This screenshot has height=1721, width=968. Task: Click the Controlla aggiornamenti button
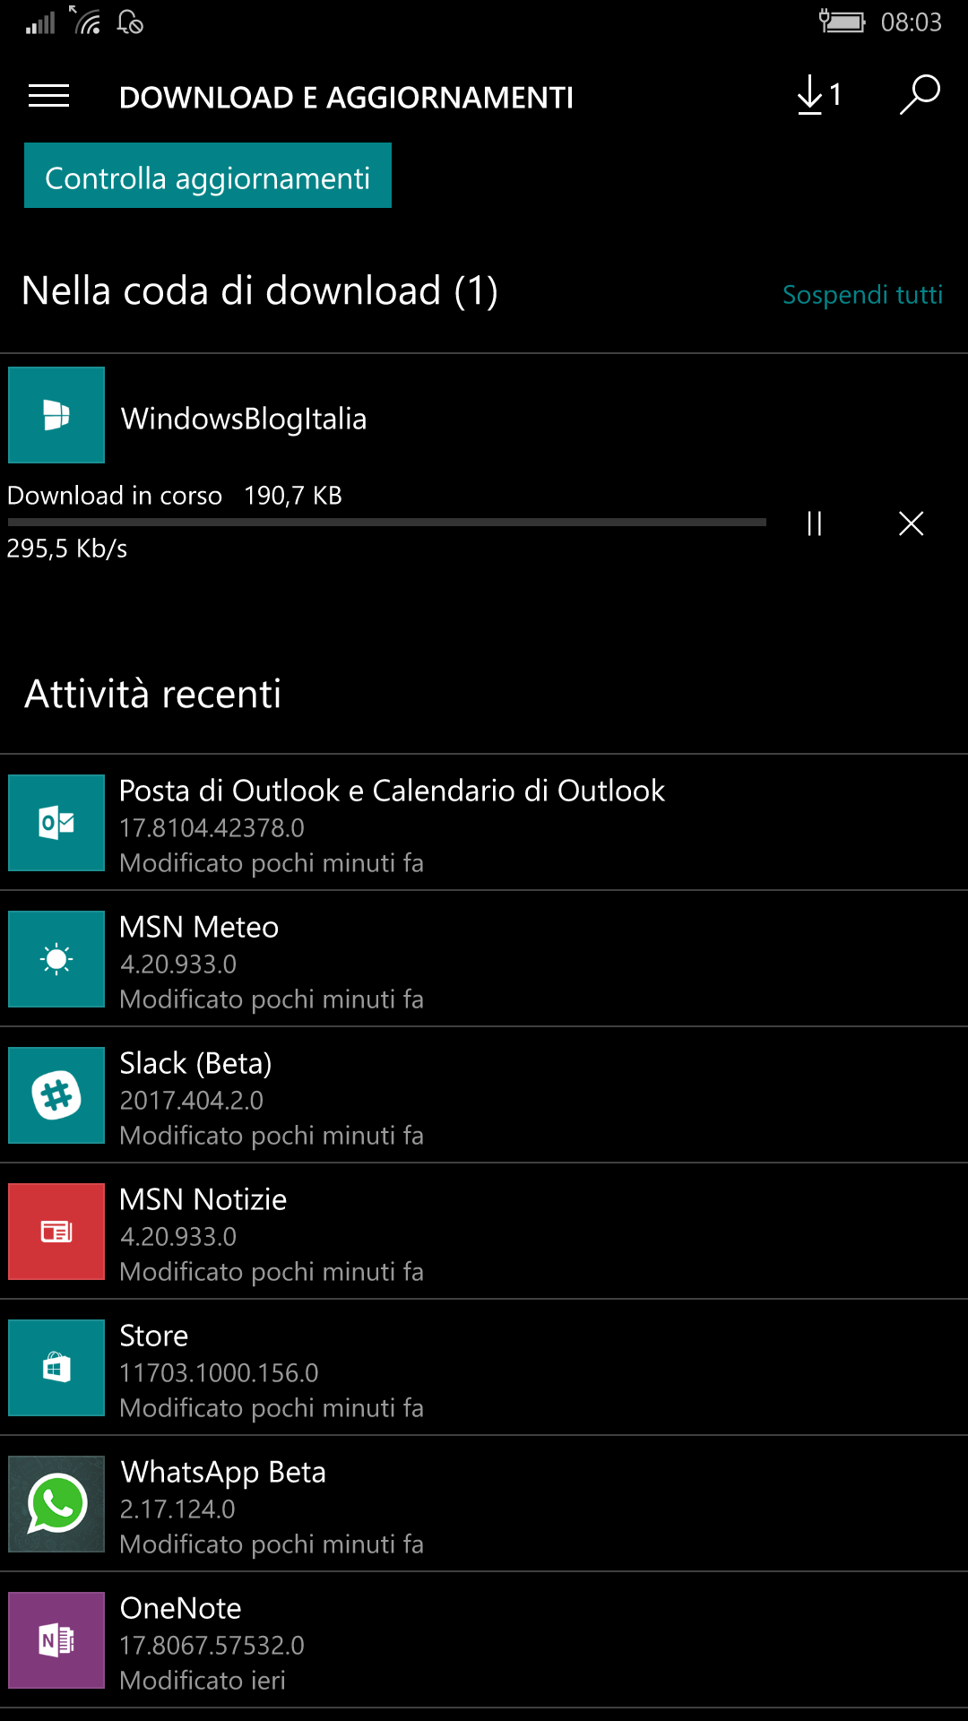tap(208, 176)
